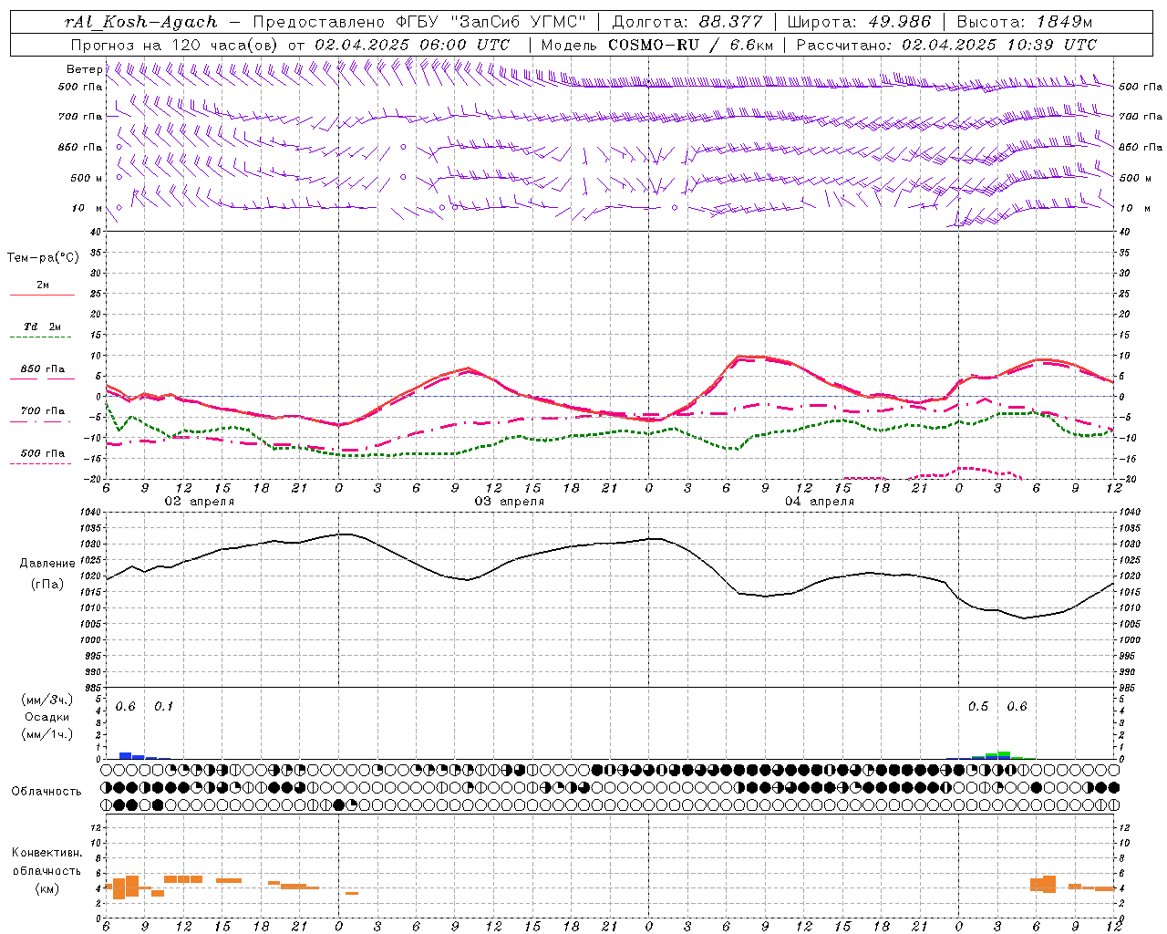The width and height of the screenshot is (1167, 934).
Task: Select the Высота: 1849м header value
Action: [x=1025, y=22]
